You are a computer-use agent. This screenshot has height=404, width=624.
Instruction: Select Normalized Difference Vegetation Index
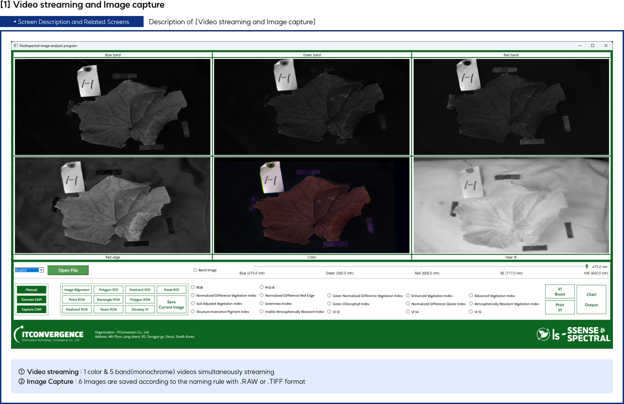(x=193, y=295)
